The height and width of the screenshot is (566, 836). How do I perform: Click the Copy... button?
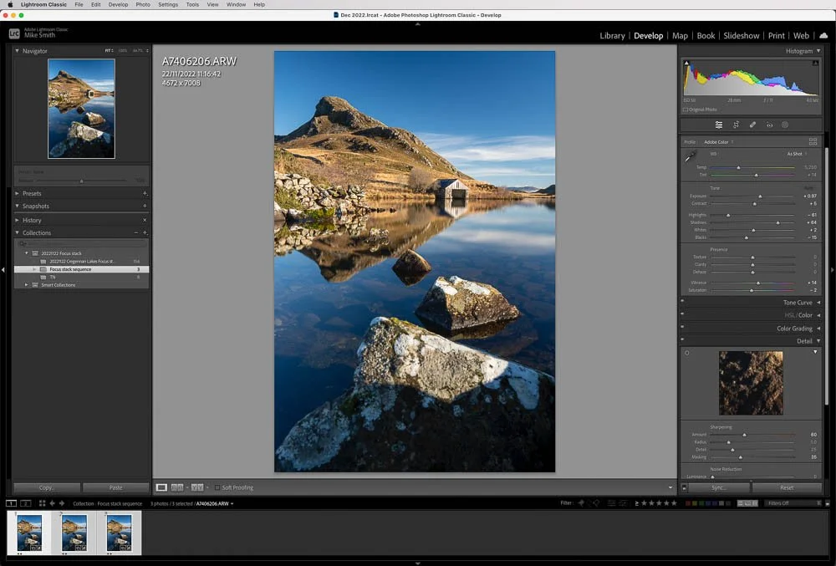(x=46, y=487)
